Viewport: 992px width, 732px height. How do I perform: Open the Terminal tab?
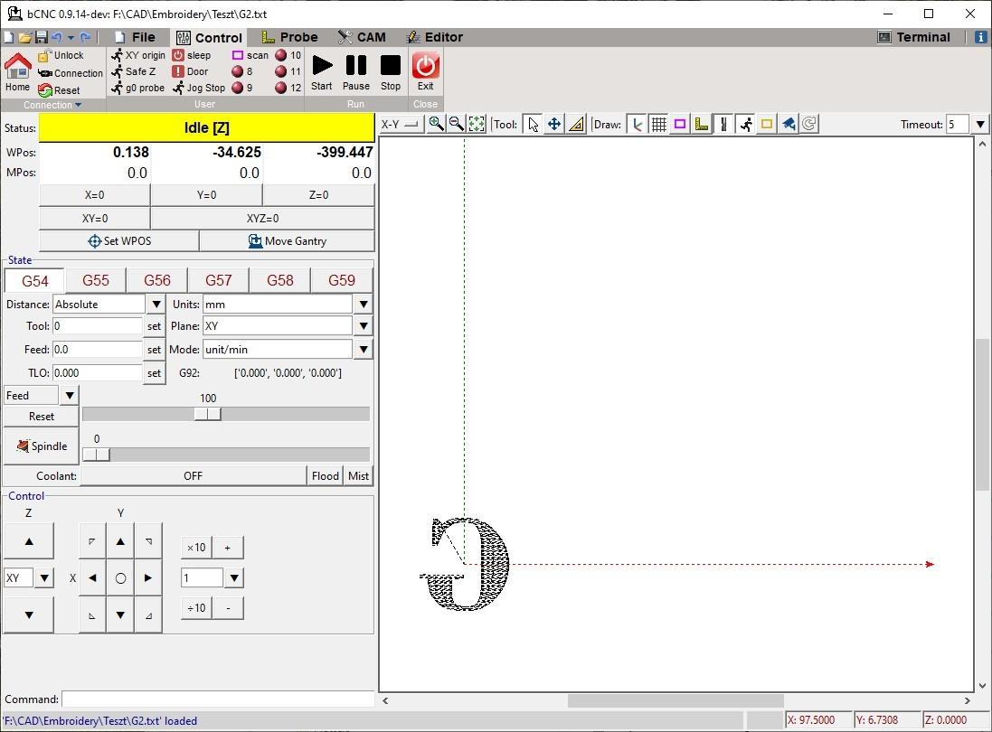914,37
